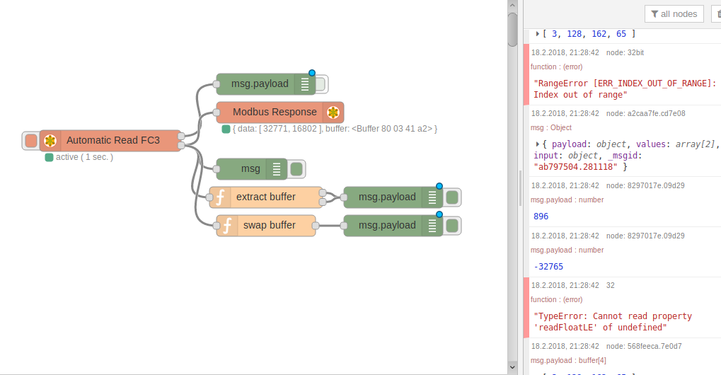Click the active status indicator under Automatic Read FC3

coord(49,157)
